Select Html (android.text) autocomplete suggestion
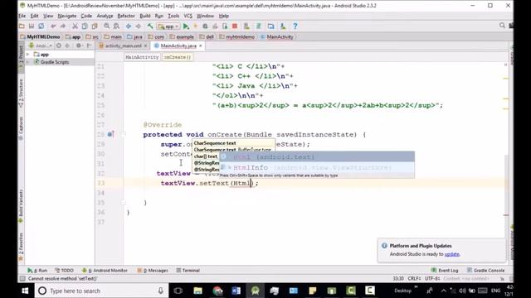531x298 pixels. (x=317, y=156)
